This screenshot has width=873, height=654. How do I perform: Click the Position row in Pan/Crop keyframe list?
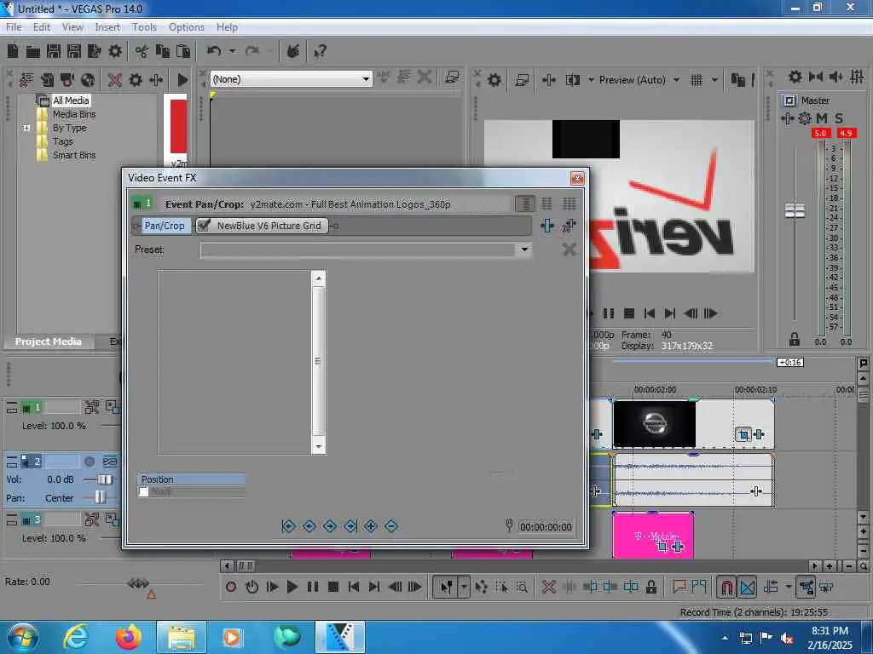[192, 479]
